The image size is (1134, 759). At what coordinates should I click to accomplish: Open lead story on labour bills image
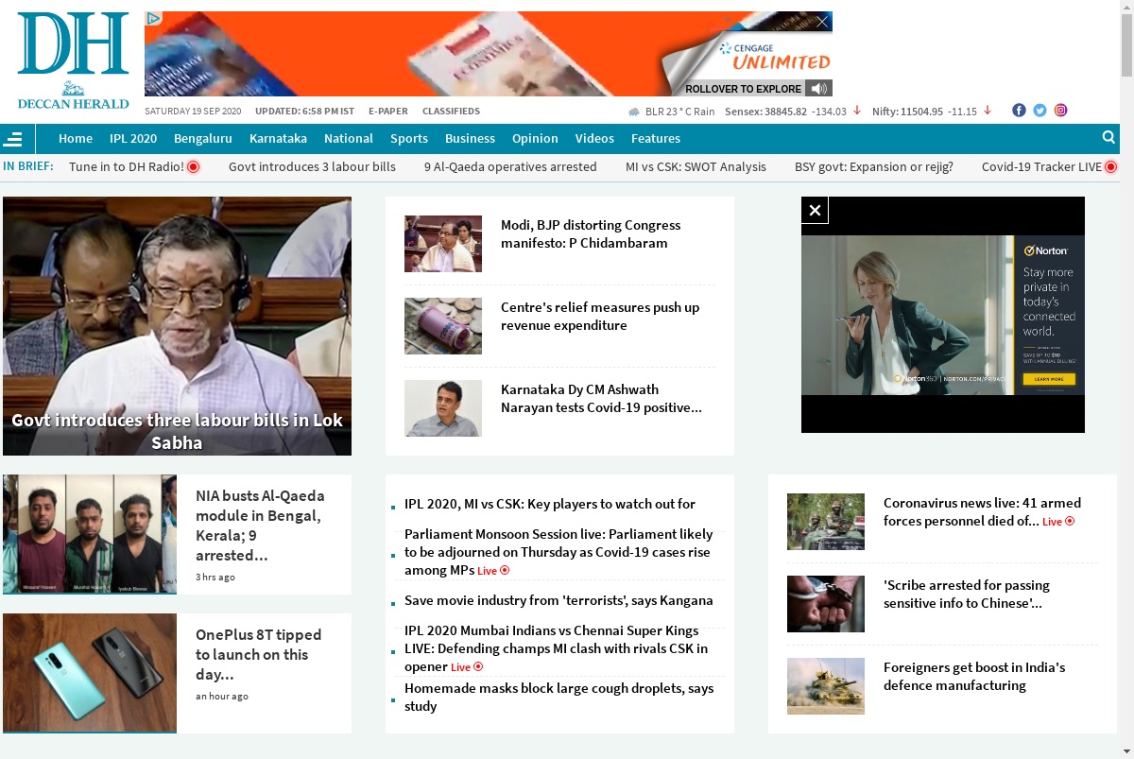point(177,326)
